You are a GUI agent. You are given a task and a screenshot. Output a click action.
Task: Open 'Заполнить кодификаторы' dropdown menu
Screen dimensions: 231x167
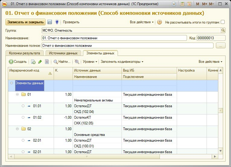pos(122,62)
